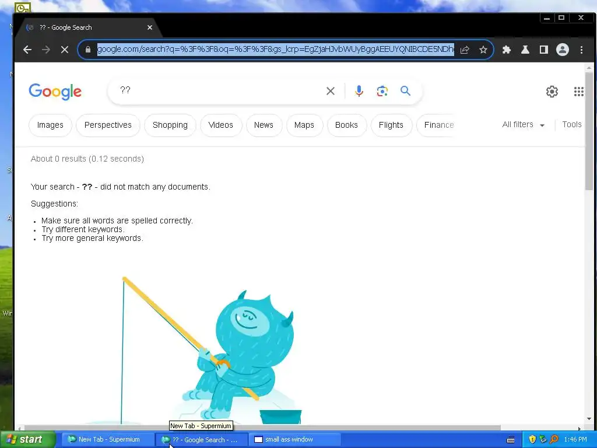The width and height of the screenshot is (597, 448).
Task: Open the search Tools options
Action: 571,125
